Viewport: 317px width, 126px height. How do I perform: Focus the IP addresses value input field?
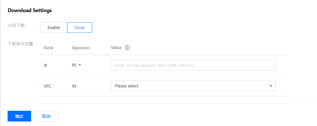click(193, 65)
